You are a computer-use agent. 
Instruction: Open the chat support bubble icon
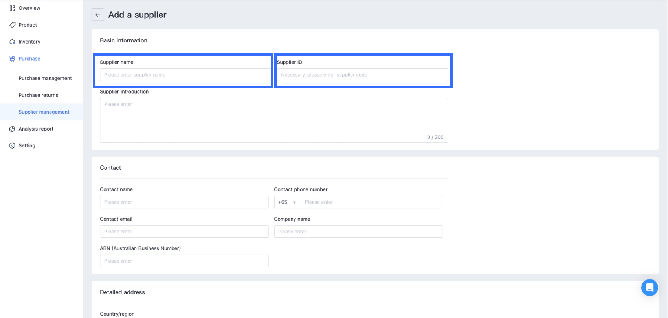(649, 288)
